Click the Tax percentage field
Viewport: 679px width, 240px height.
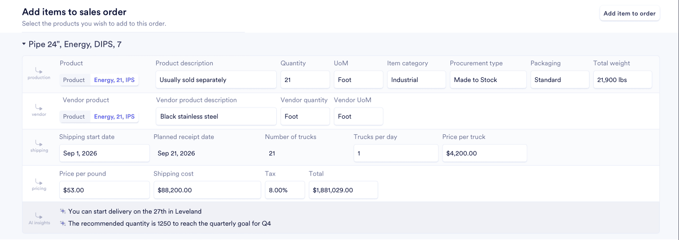pos(285,190)
